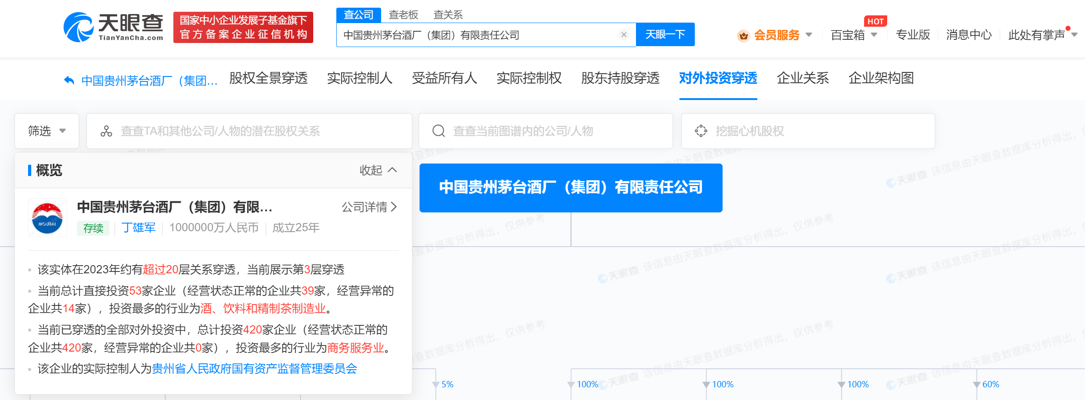The image size is (1085, 400).
Task: Click the 丁雄军 legal representative link
Action: click(x=139, y=228)
